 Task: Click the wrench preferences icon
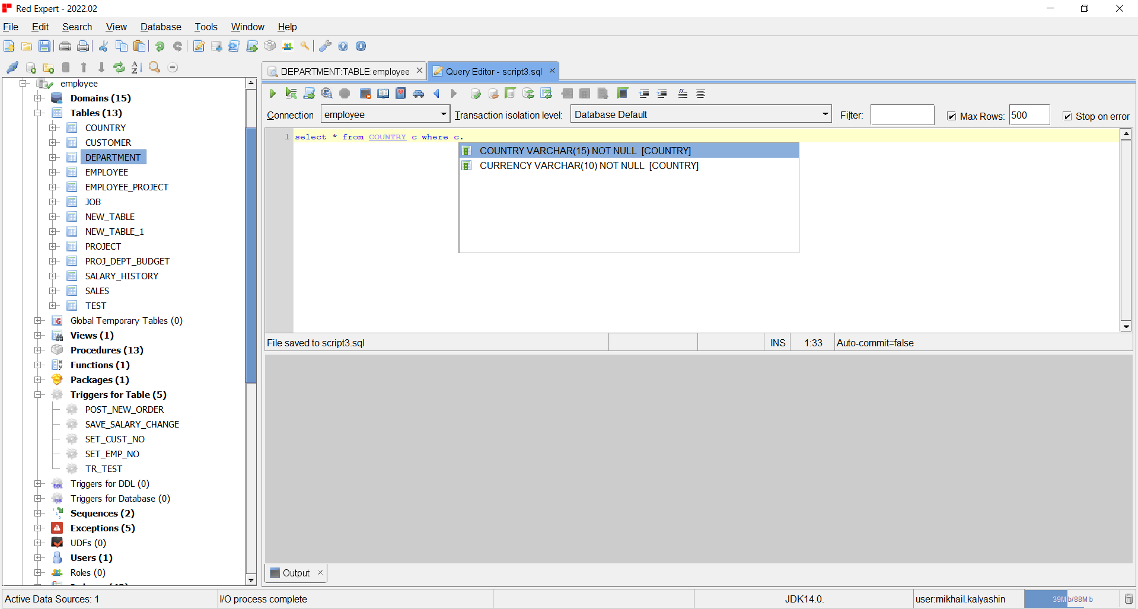(x=325, y=46)
